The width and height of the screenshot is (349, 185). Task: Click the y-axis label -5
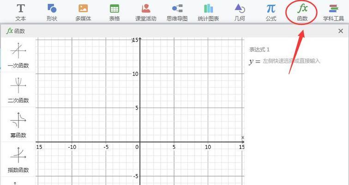(135, 176)
